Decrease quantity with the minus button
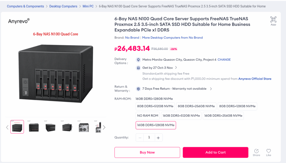 point(140,137)
